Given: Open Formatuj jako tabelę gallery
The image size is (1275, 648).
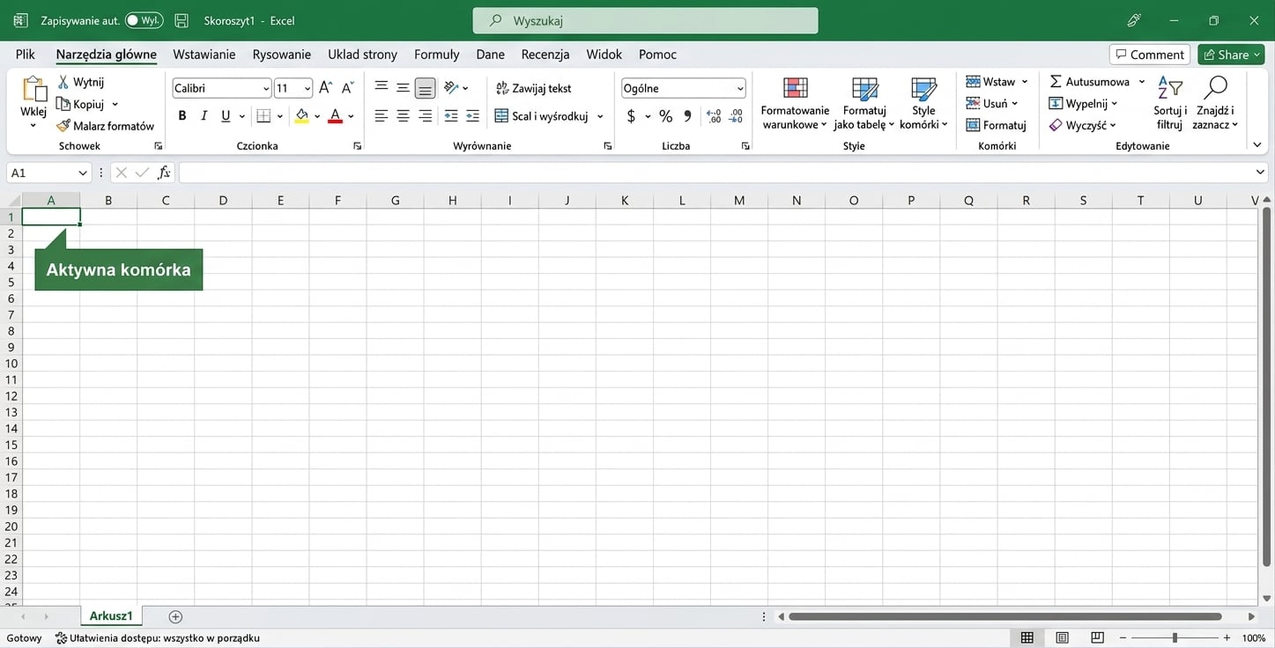Looking at the screenshot, I should 864,104.
